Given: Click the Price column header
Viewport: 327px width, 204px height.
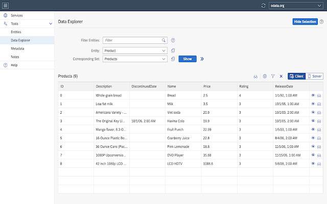Looking at the screenshot, I should [x=219, y=86].
